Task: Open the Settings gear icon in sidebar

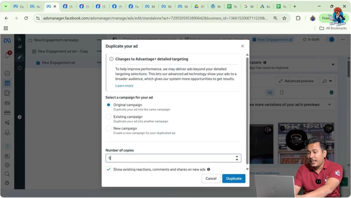Action: pos(7,165)
